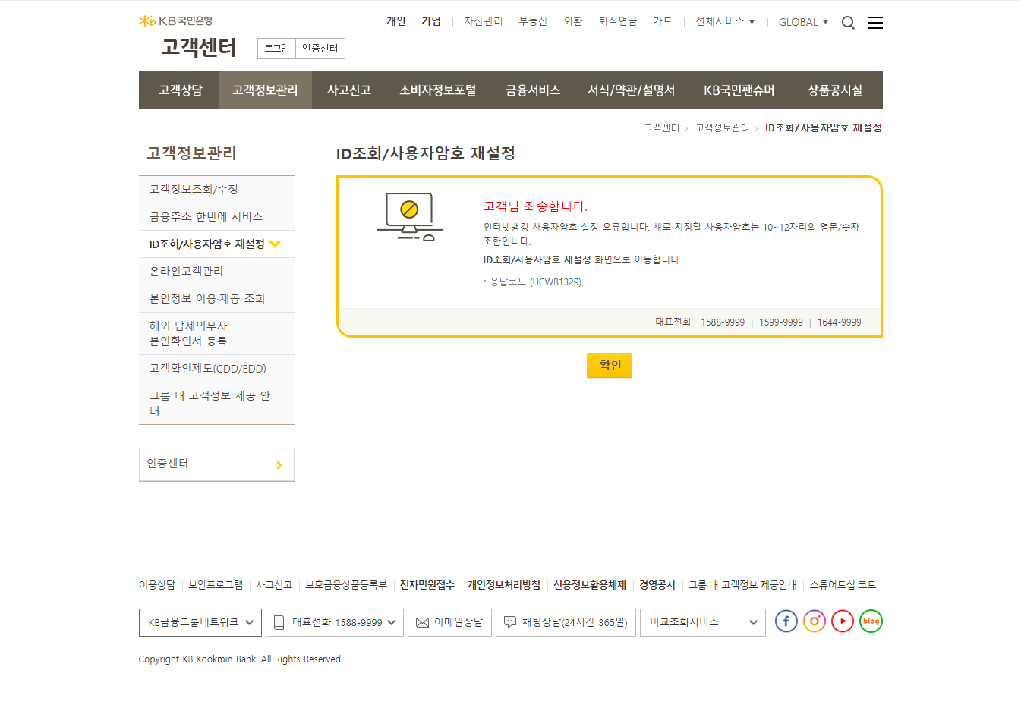Open the KB Instagram icon
Screen dimensions: 1021x714
point(815,621)
